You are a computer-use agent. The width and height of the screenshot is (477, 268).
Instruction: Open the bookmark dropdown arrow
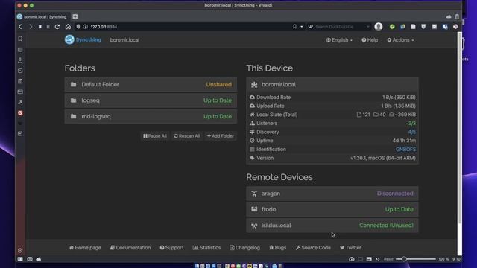pos(301,27)
